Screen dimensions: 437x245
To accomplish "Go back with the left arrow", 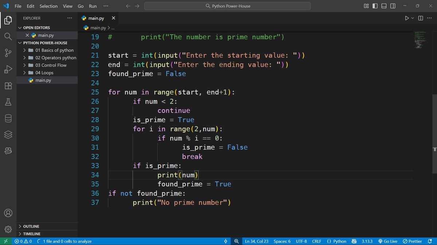I will tap(128, 6).
